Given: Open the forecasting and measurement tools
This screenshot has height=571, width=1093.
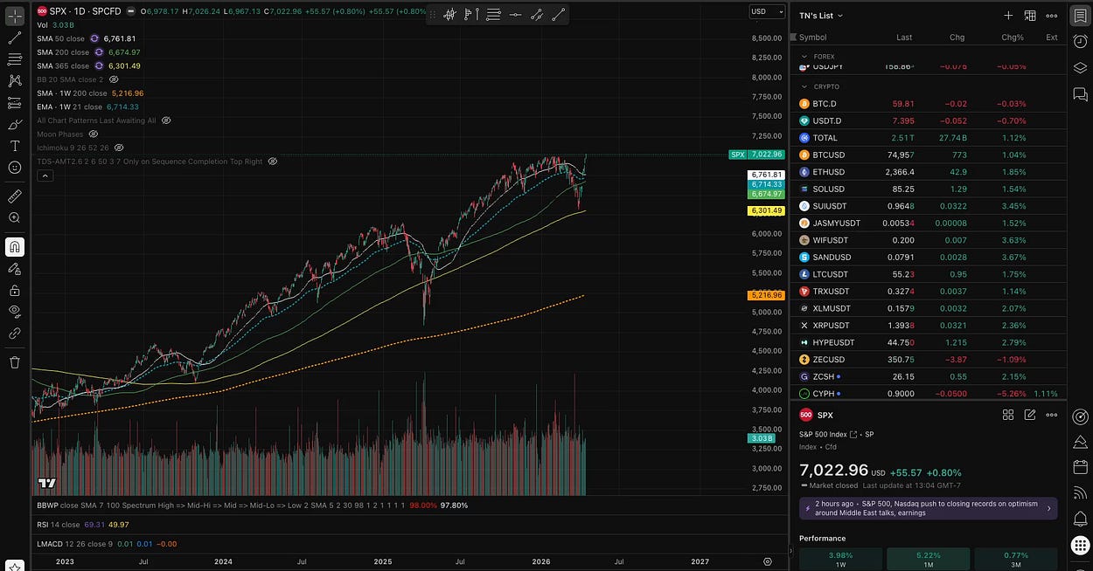Looking at the screenshot, I should 15,103.
